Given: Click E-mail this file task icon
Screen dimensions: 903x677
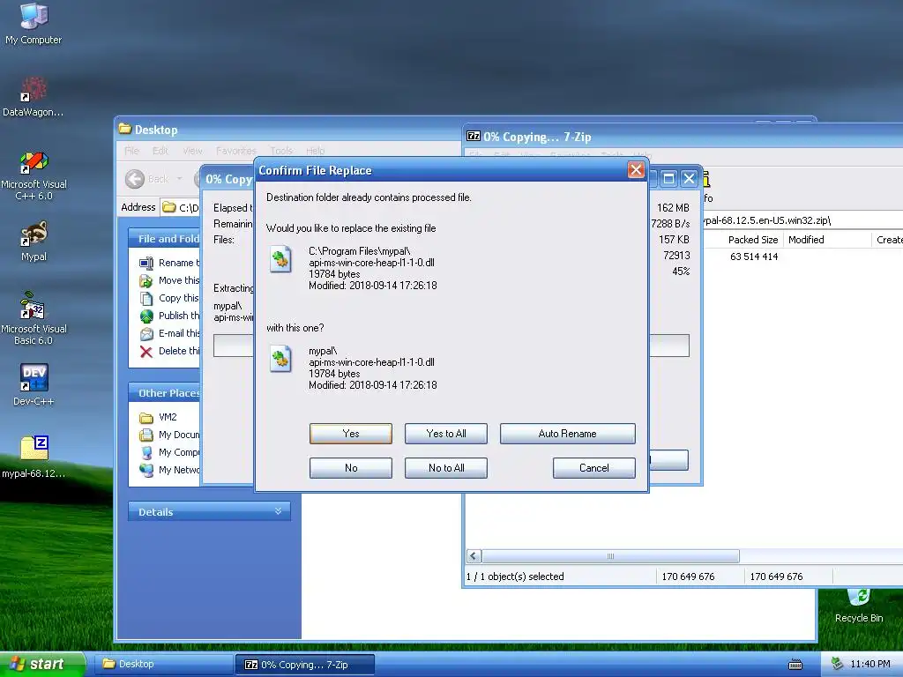Looking at the screenshot, I should click(x=146, y=334).
